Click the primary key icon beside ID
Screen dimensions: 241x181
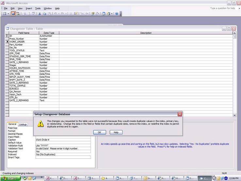[7, 36]
